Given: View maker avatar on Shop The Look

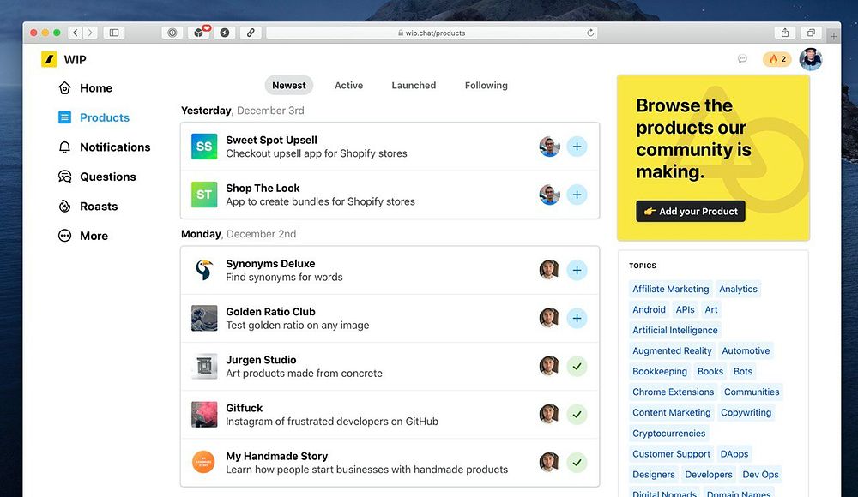Looking at the screenshot, I should [549, 195].
